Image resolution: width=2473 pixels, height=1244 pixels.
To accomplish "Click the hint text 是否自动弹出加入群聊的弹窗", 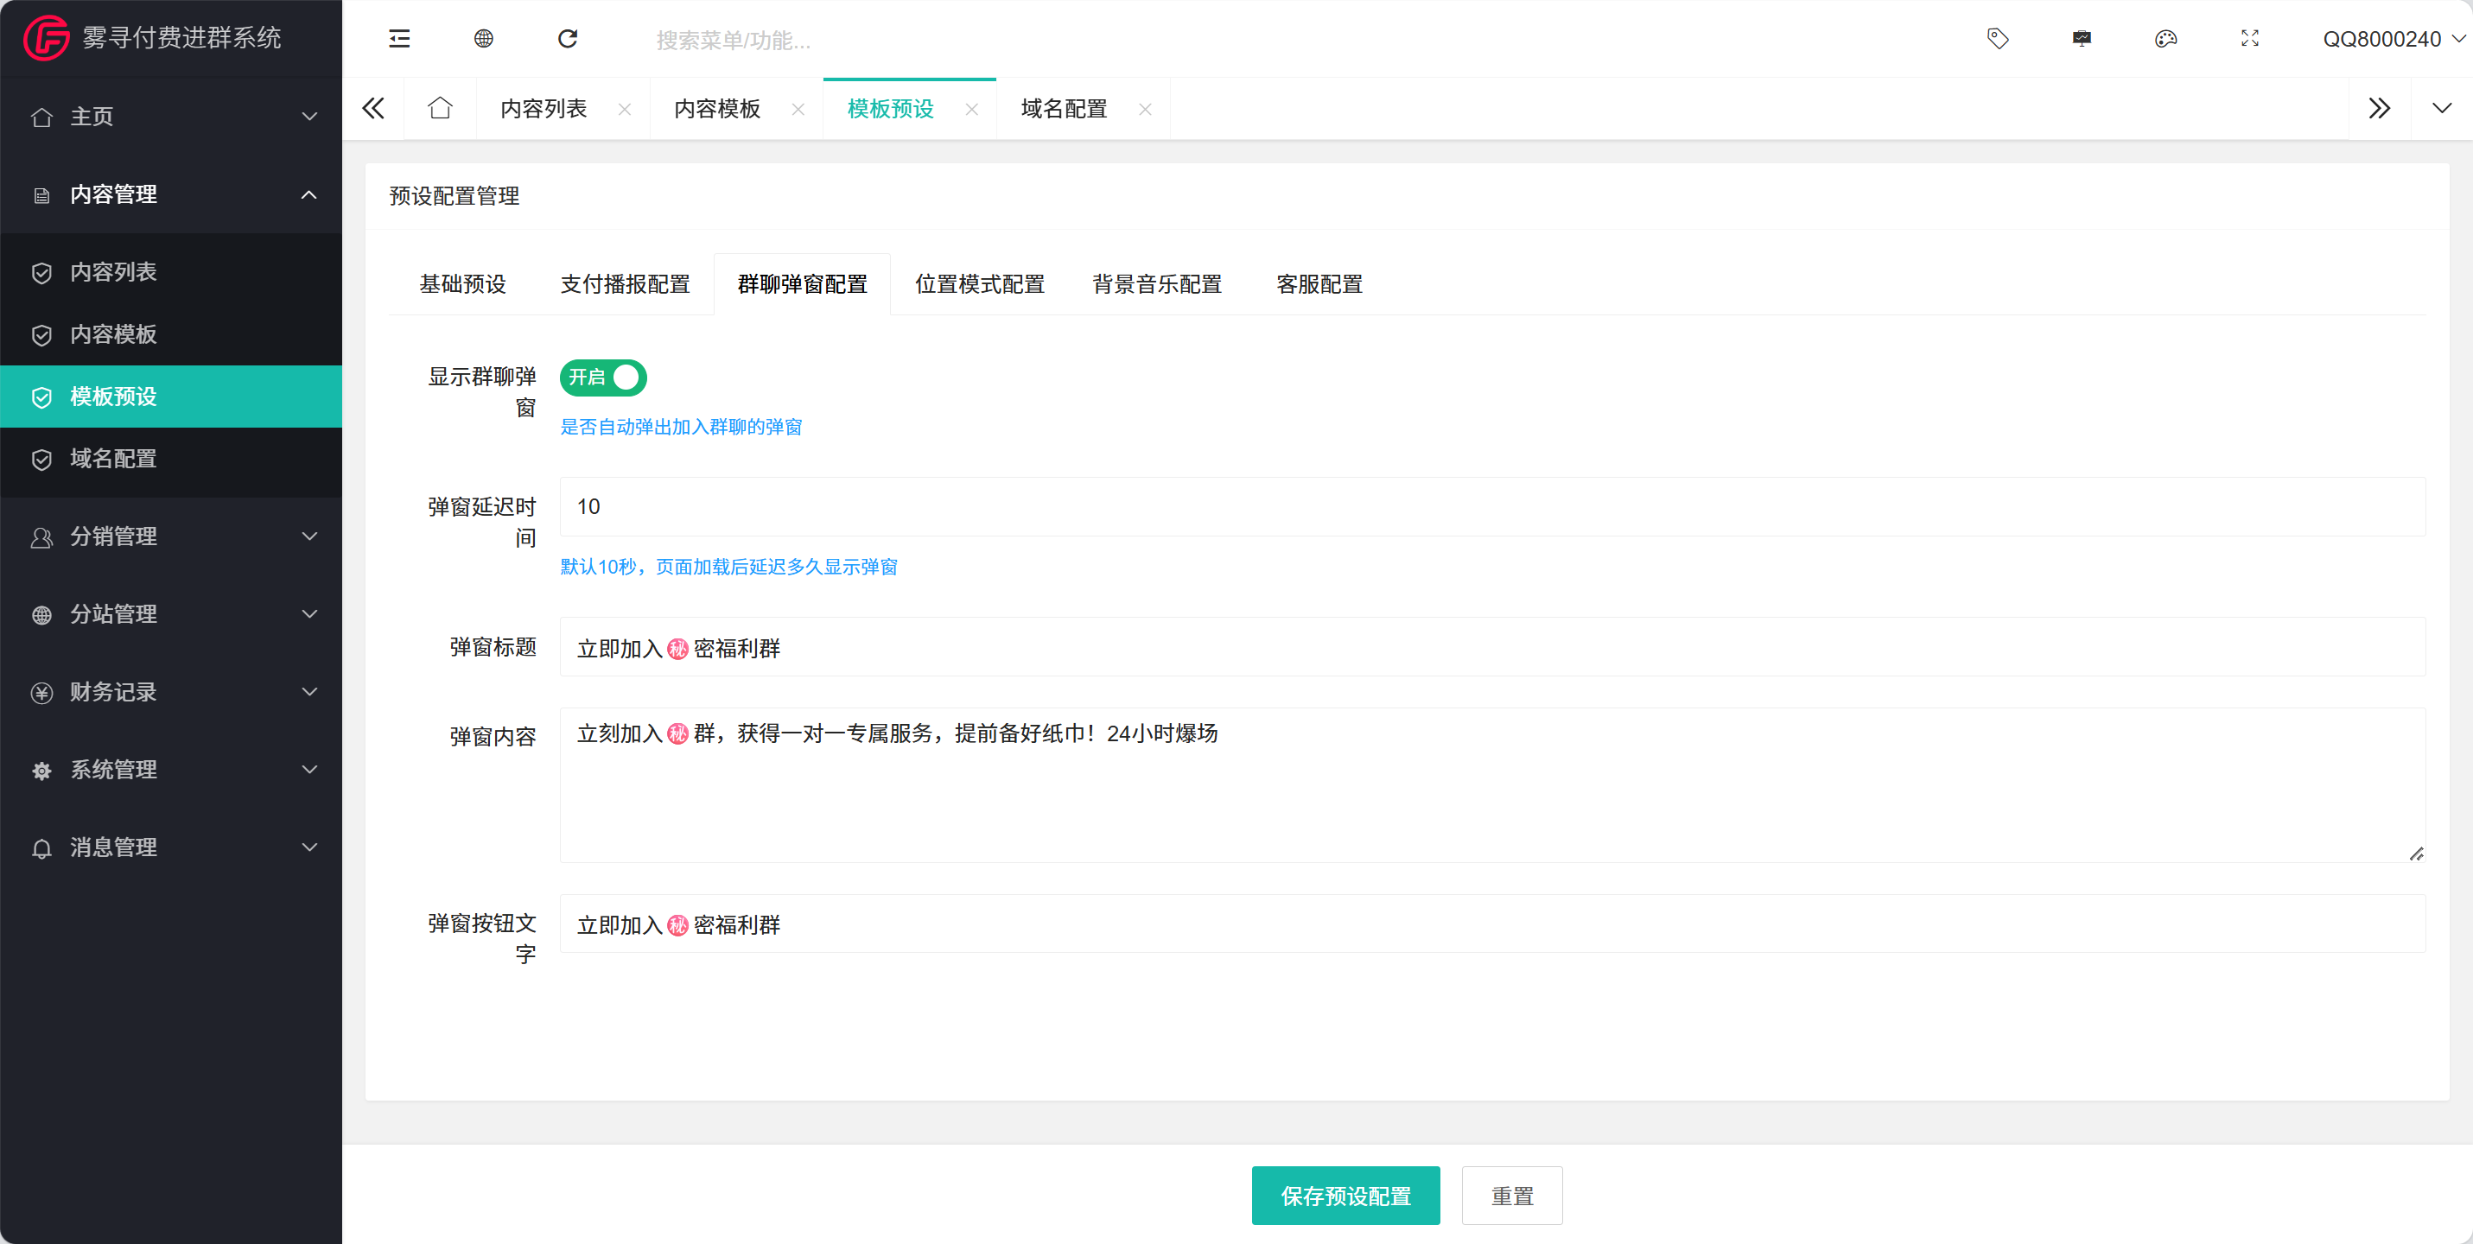I will (681, 427).
